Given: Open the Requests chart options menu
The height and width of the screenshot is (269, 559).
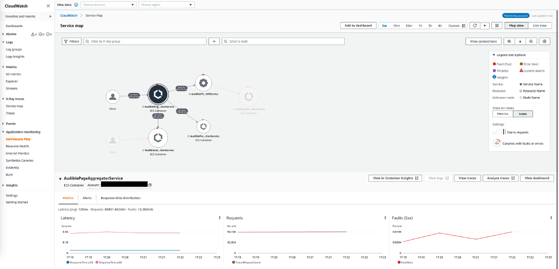Looking at the screenshot, I should point(385,218).
